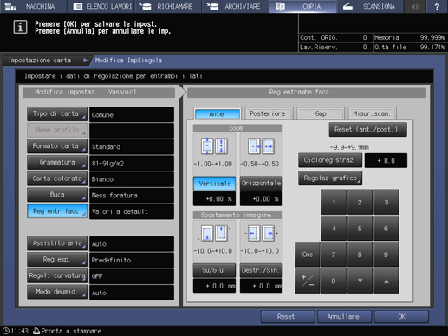The height and width of the screenshot is (336, 448).
Task: Open Grammatura setting
Action: 57,163
